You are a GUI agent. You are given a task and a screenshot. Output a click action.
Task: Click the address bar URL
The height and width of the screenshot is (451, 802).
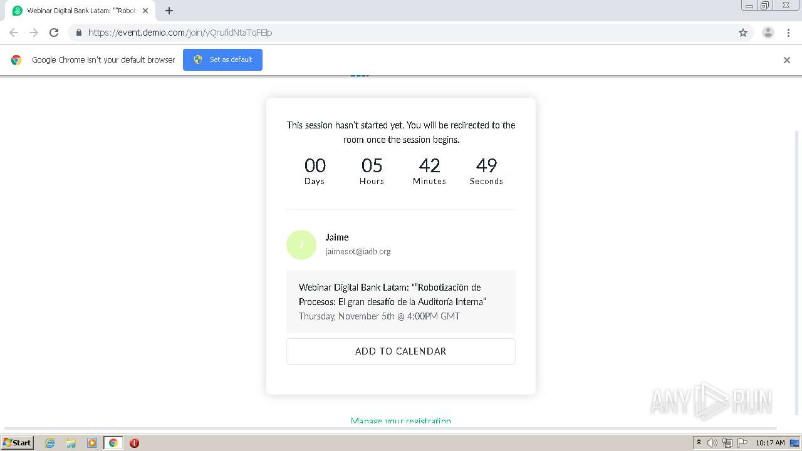click(180, 33)
